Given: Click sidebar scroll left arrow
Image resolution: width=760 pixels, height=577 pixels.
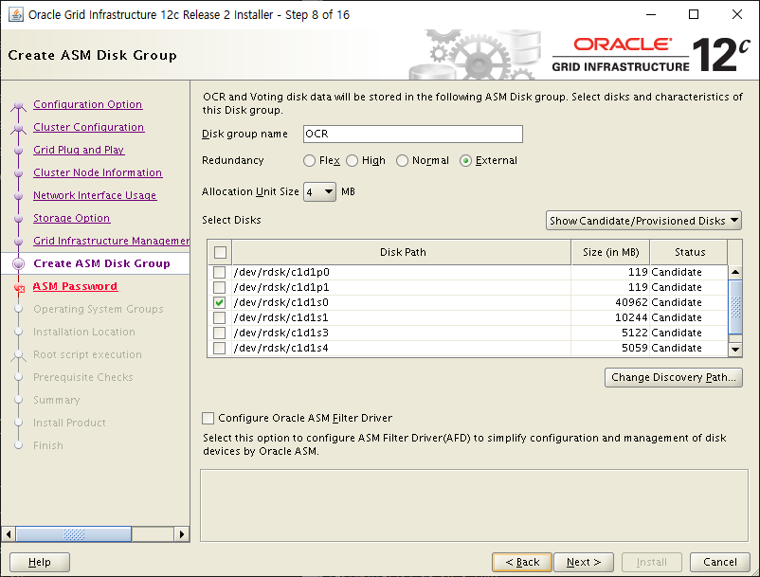Looking at the screenshot, I should pos(9,534).
